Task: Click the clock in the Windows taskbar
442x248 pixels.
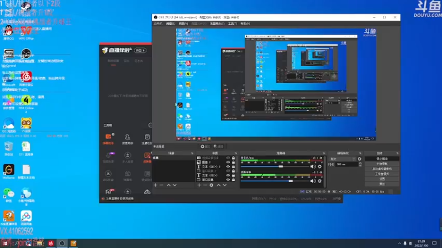Action: [422, 244]
